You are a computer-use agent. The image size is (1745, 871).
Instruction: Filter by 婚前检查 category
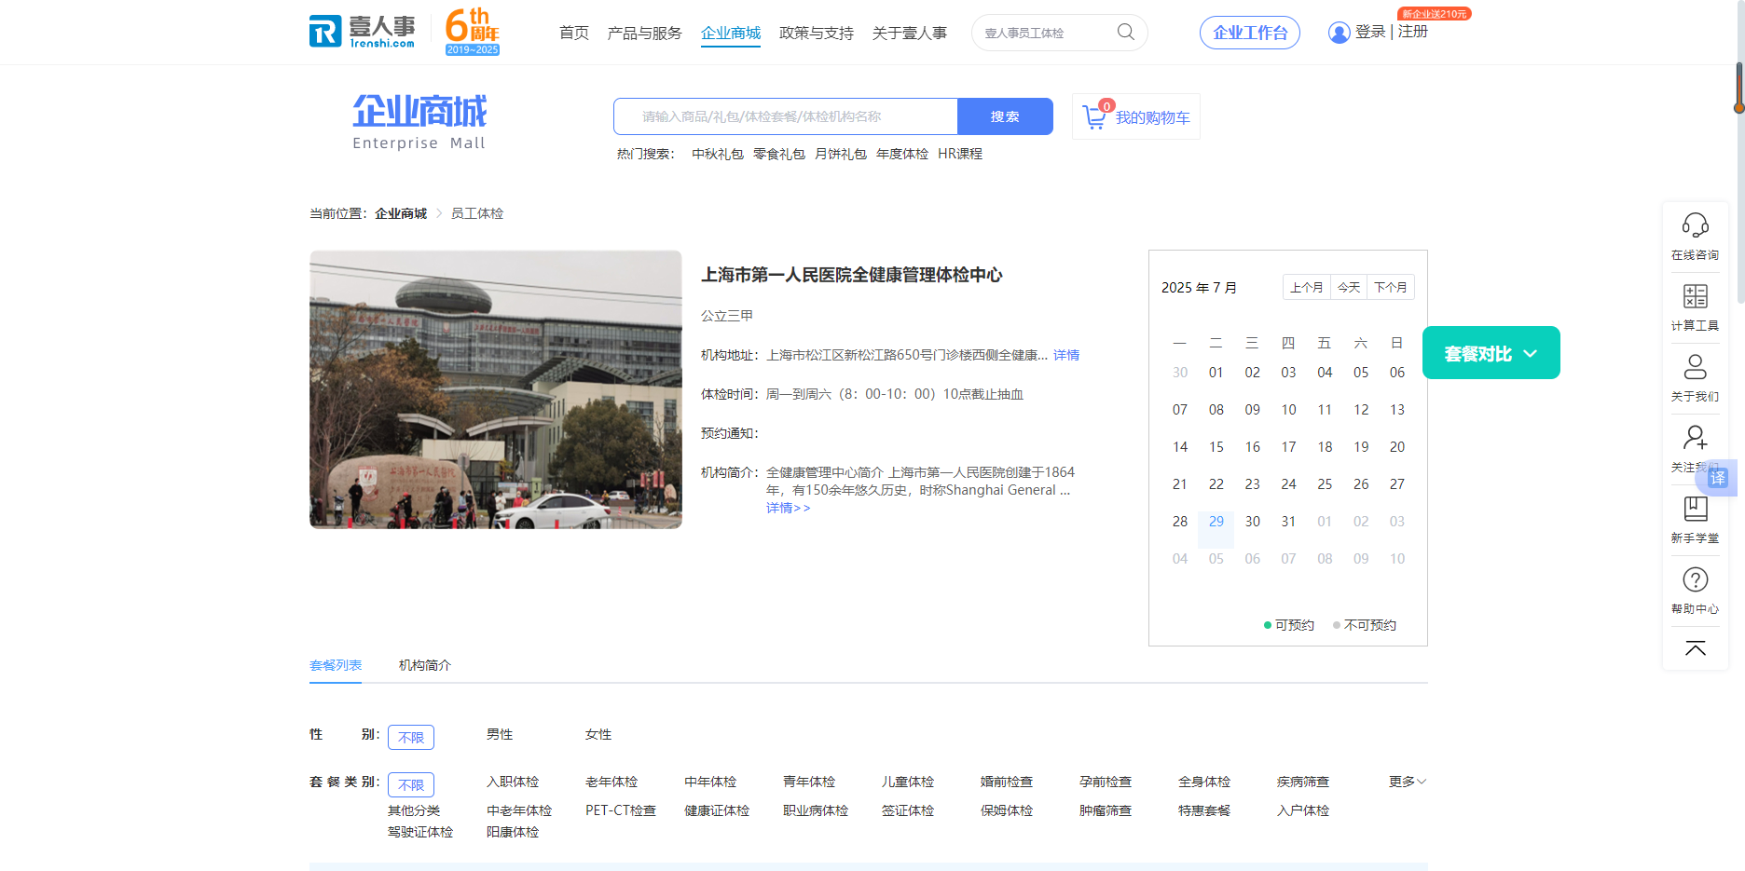pos(1007,782)
